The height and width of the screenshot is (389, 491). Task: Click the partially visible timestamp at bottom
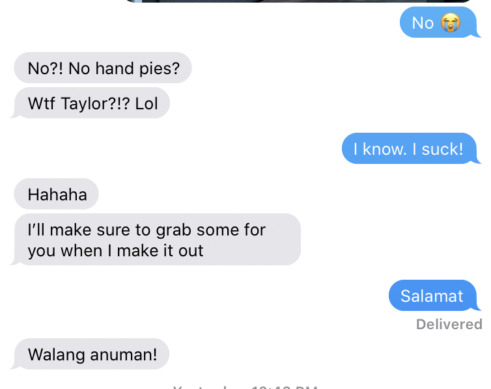(245, 387)
